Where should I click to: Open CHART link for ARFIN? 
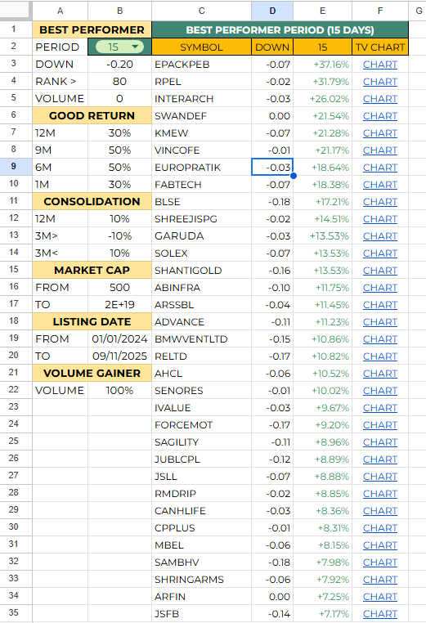coord(380,597)
